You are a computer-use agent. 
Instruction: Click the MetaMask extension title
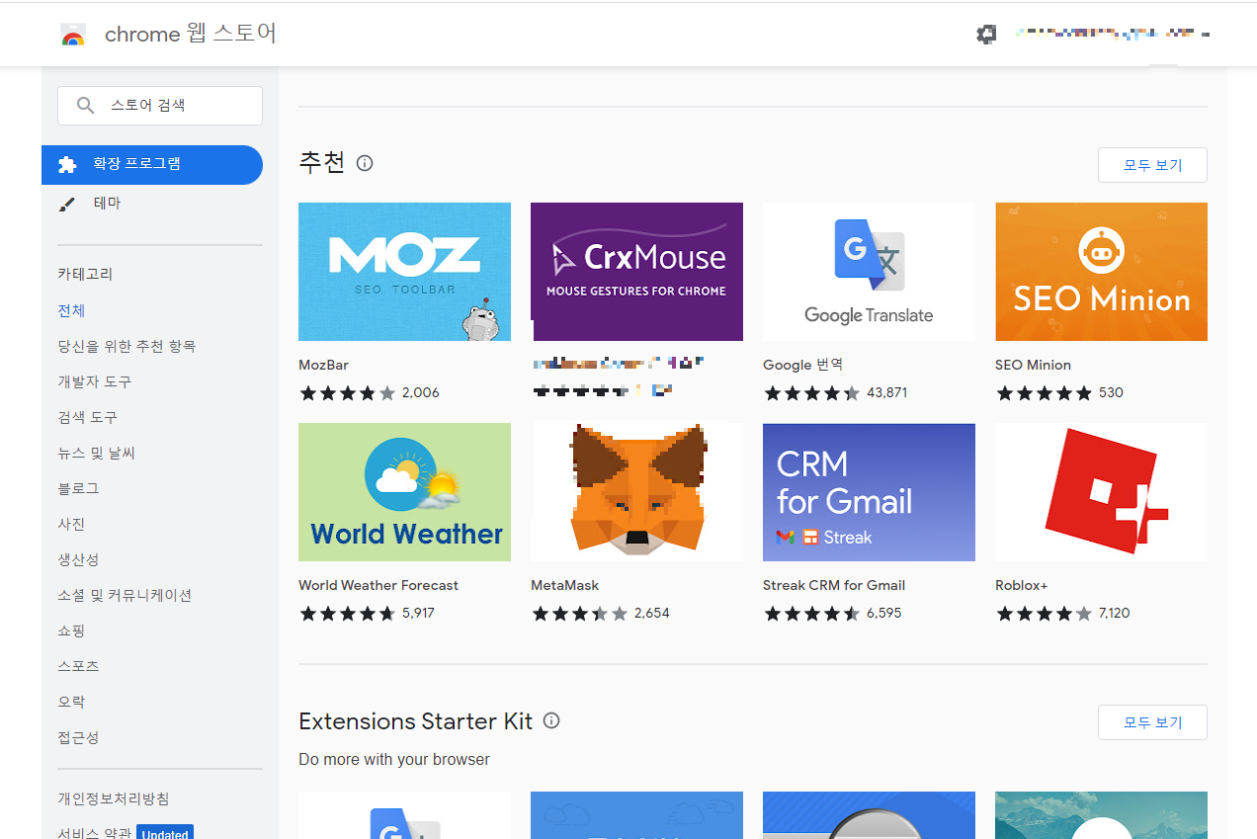pyautogui.click(x=564, y=585)
